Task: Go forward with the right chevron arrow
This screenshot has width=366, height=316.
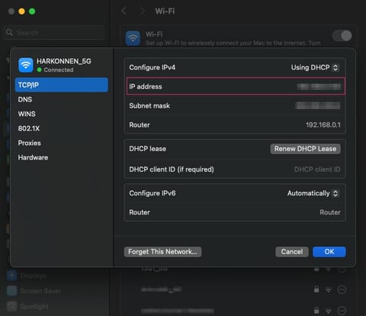Action: tap(143, 11)
